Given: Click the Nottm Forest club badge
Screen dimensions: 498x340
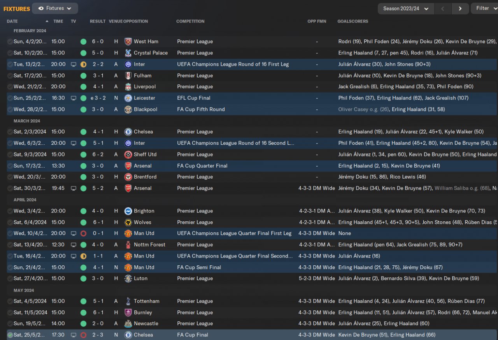Looking at the screenshot, I should (x=128, y=245).
